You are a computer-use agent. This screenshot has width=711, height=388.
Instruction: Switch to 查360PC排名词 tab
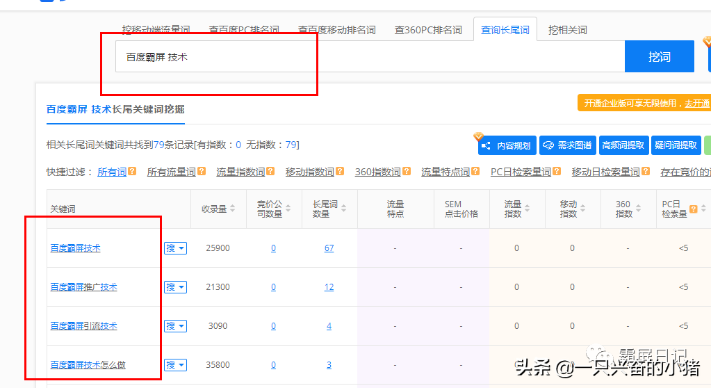click(x=428, y=30)
